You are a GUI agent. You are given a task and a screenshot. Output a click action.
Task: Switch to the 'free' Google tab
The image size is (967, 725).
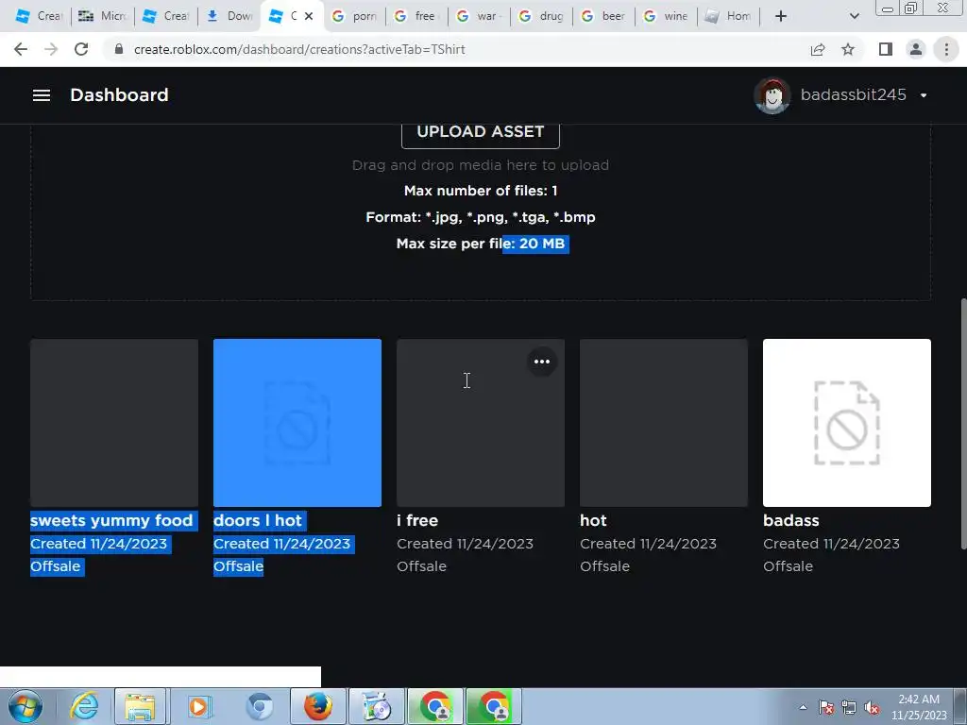pyautogui.click(x=416, y=16)
